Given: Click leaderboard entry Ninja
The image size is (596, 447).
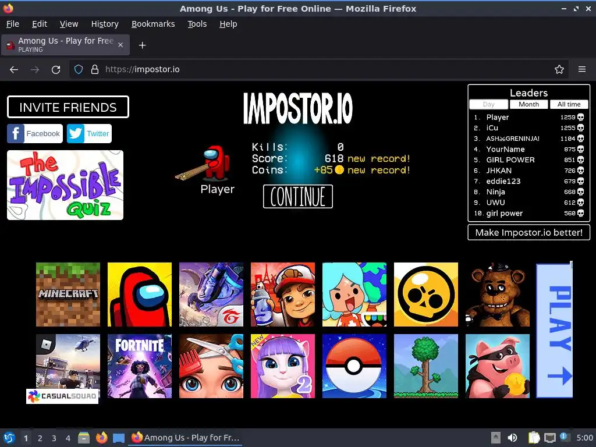Looking at the screenshot, I should (528, 191).
